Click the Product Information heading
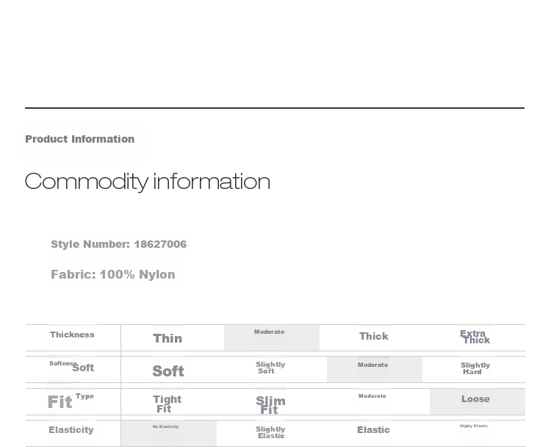This screenshot has height=447, width=551. point(80,139)
